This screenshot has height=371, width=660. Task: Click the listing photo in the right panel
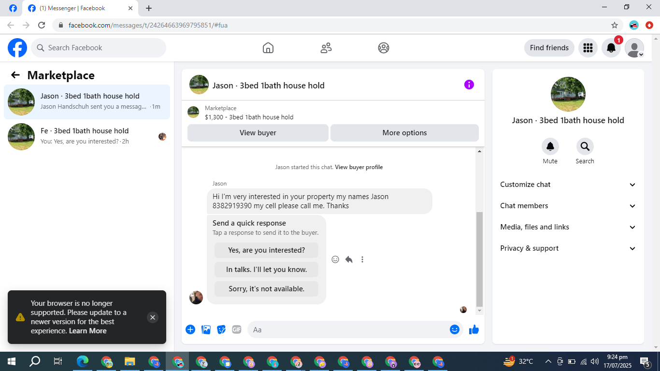568,94
